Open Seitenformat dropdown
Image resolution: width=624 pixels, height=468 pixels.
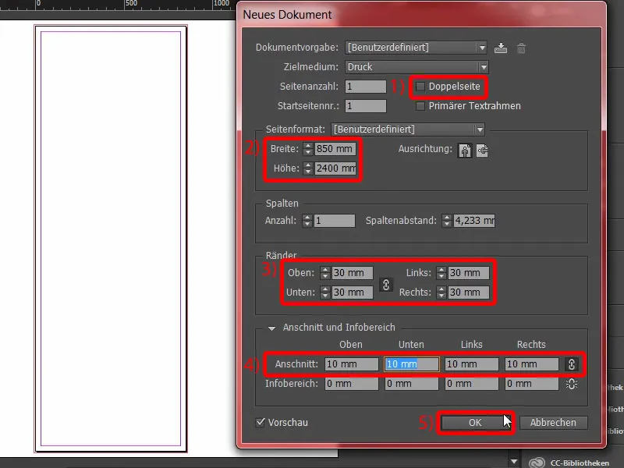(x=408, y=129)
